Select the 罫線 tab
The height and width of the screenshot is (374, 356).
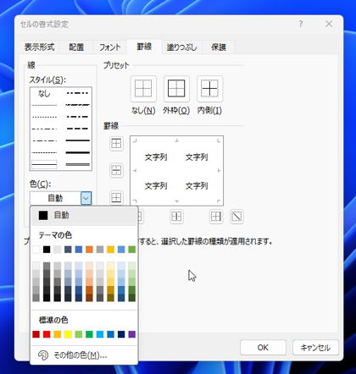coord(144,47)
